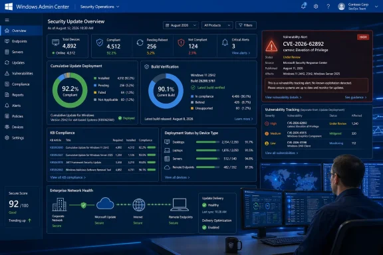This screenshot has width=383, height=255.
Task: Click the Desktops deployment progress bar
Action: point(207,142)
